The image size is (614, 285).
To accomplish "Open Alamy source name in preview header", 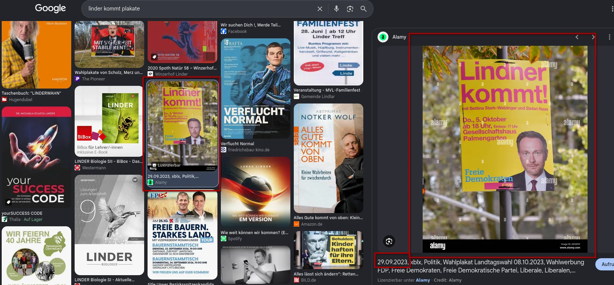I will click(399, 37).
